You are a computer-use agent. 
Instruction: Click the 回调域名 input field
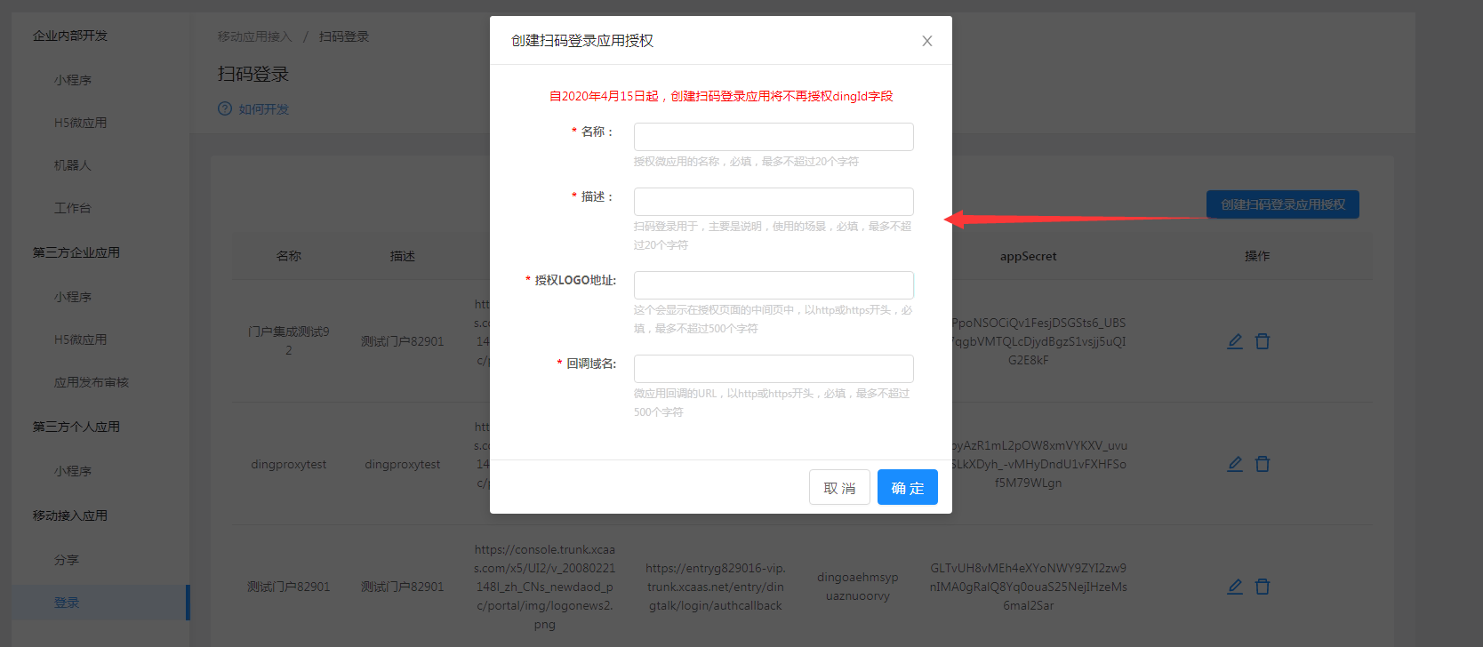[774, 369]
